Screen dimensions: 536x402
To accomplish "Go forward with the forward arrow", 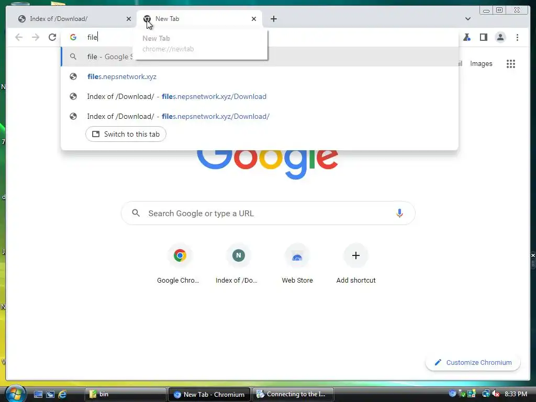I will pyautogui.click(x=36, y=37).
